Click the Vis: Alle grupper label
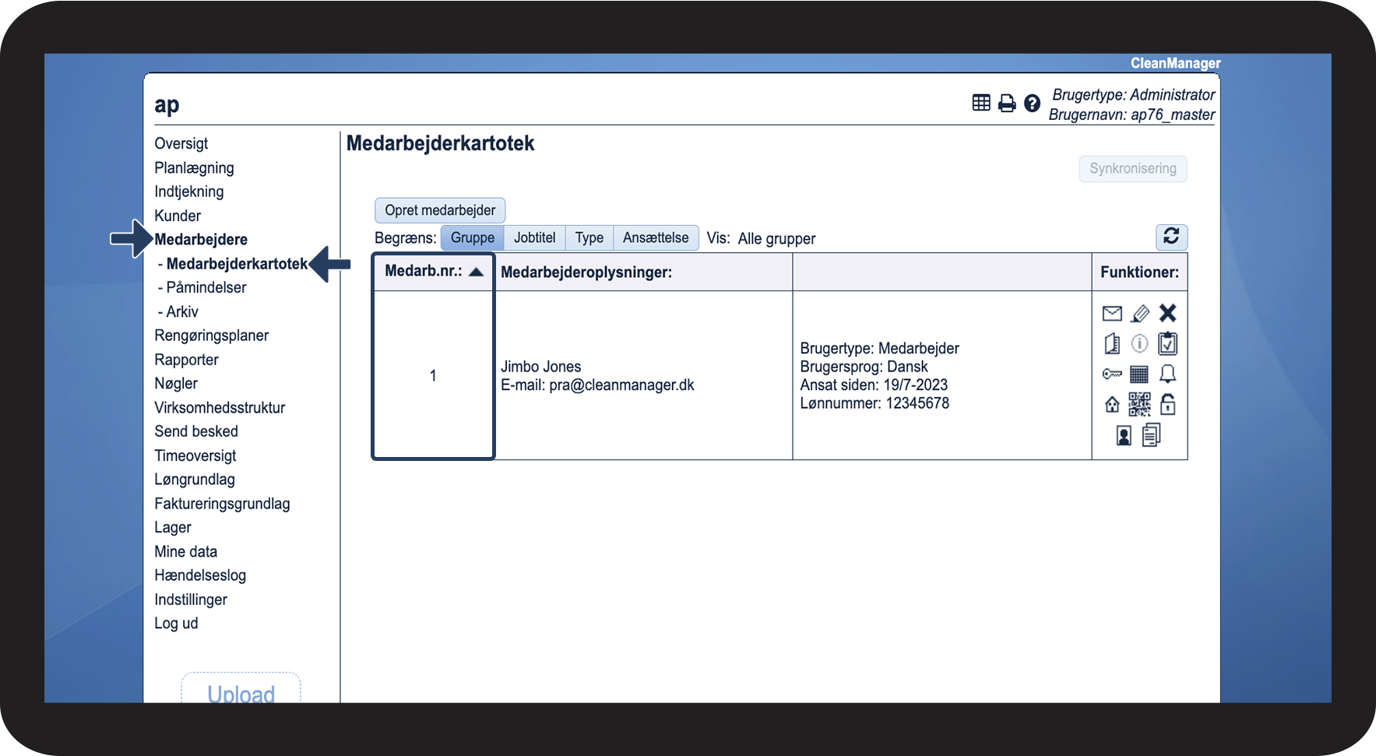This screenshot has width=1376, height=756. 761,238
